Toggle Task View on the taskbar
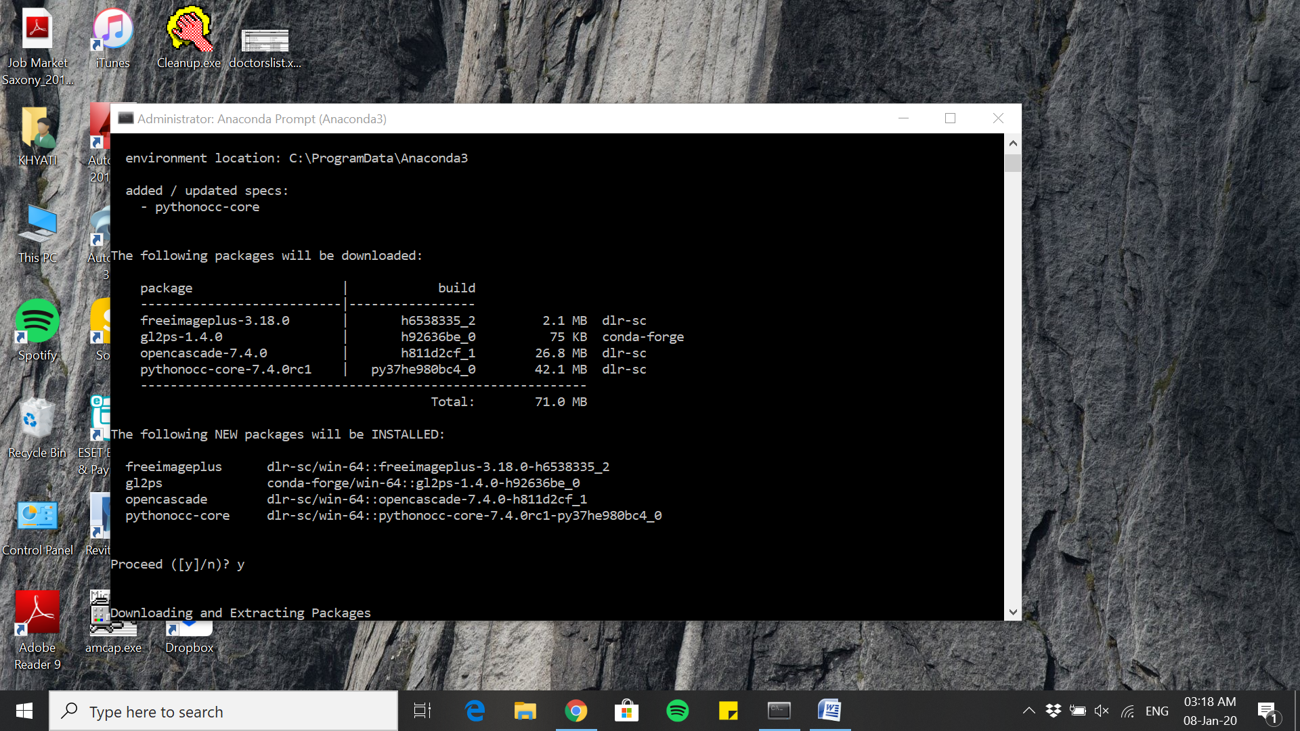This screenshot has height=731, width=1300. coord(420,711)
